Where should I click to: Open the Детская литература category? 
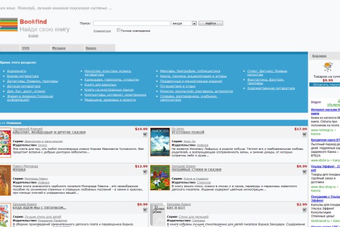[x=24, y=86]
